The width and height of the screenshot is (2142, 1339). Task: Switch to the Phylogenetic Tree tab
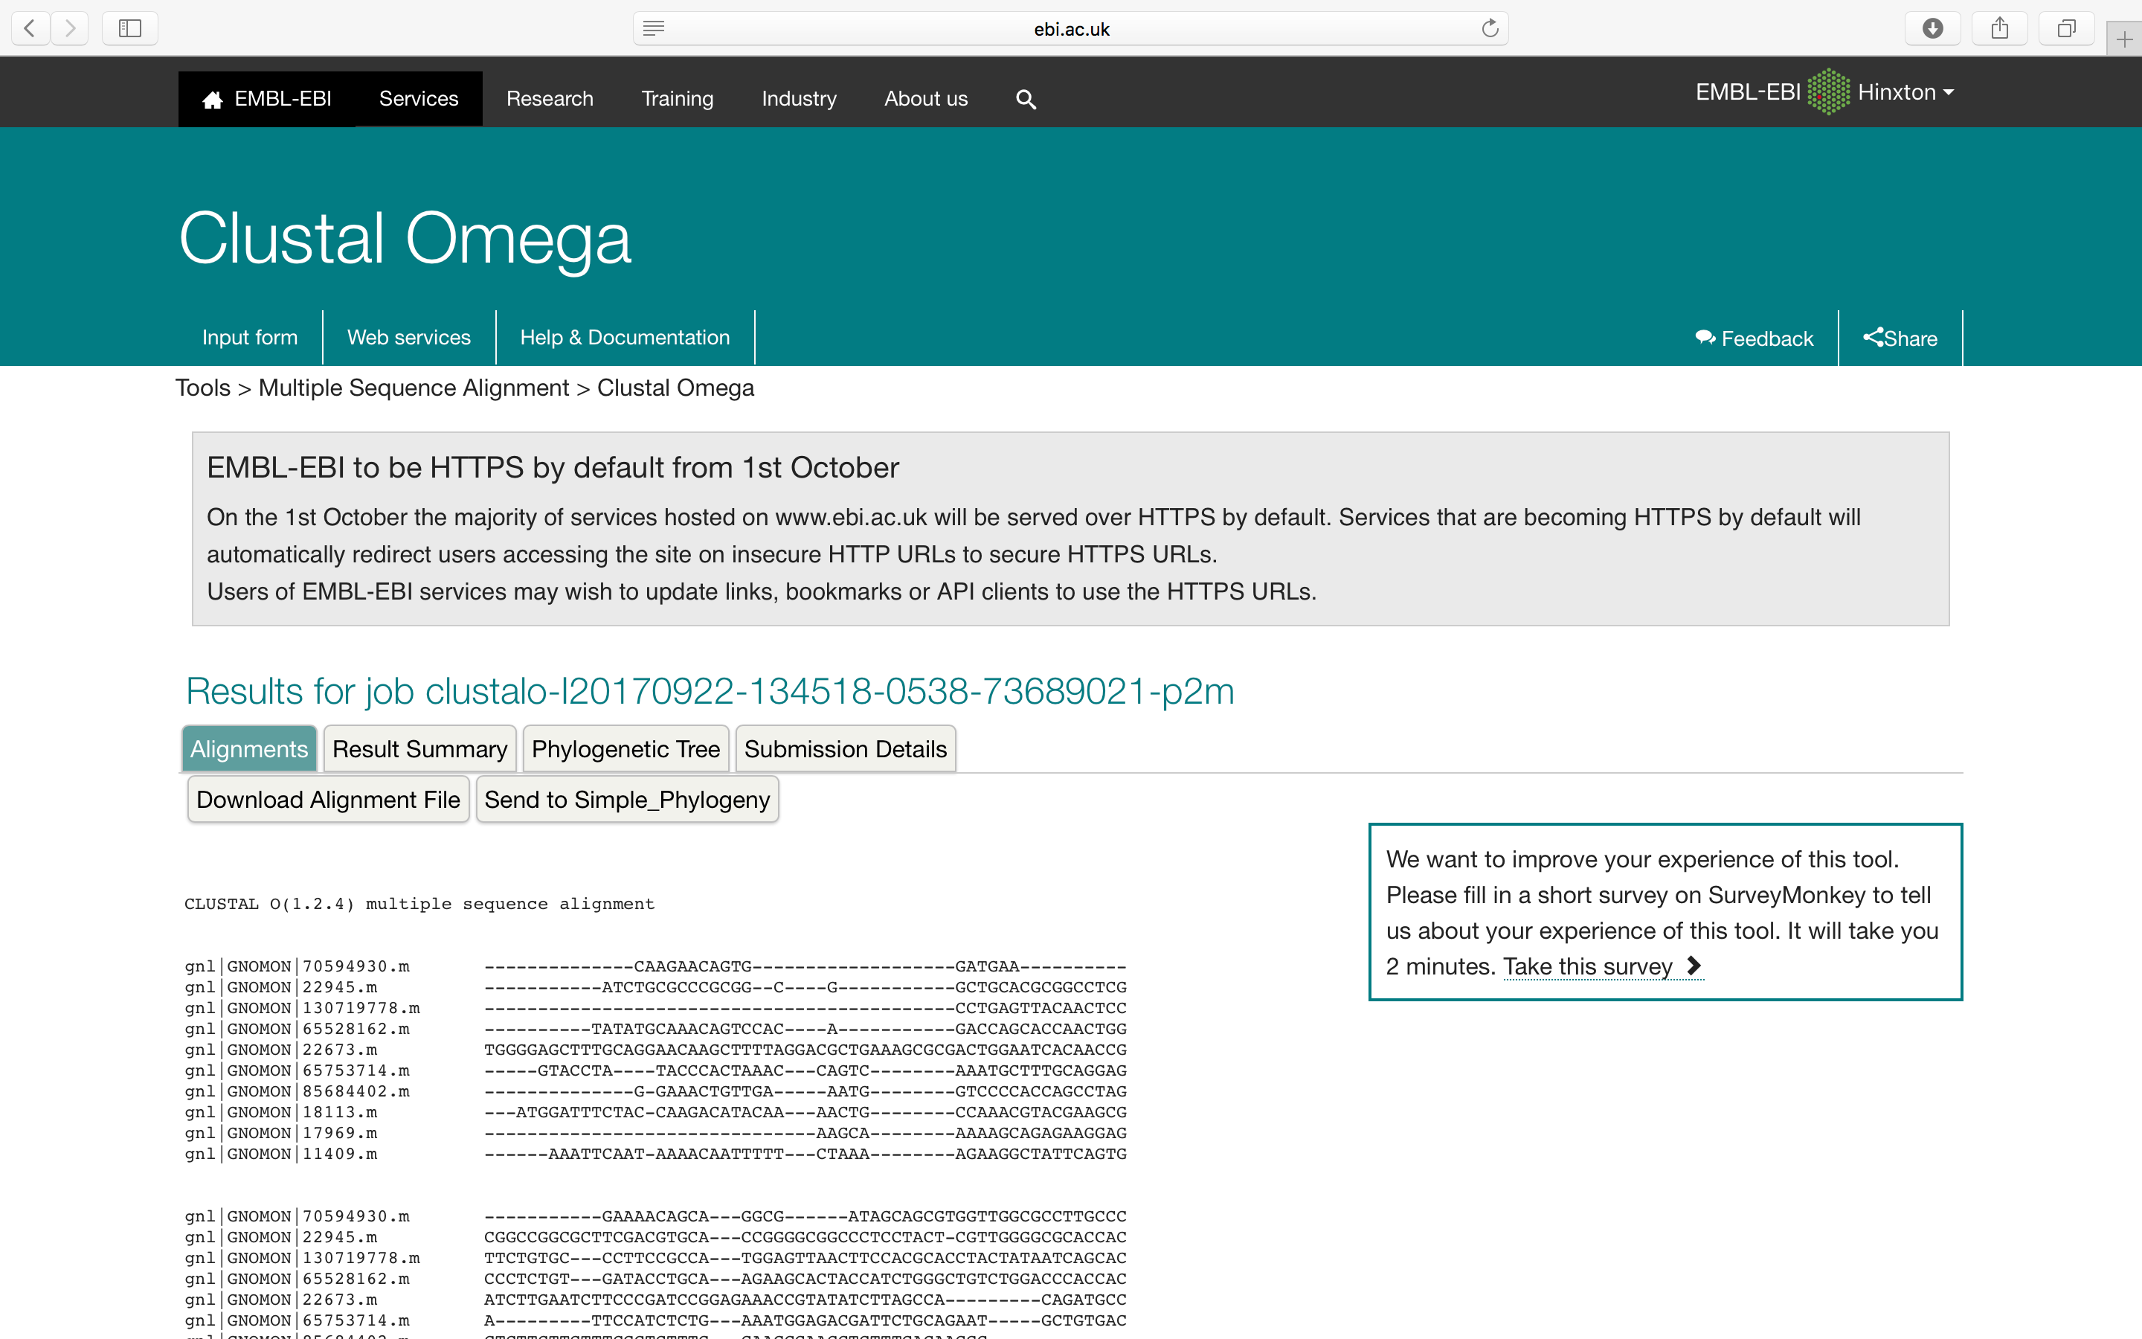[x=625, y=749]
